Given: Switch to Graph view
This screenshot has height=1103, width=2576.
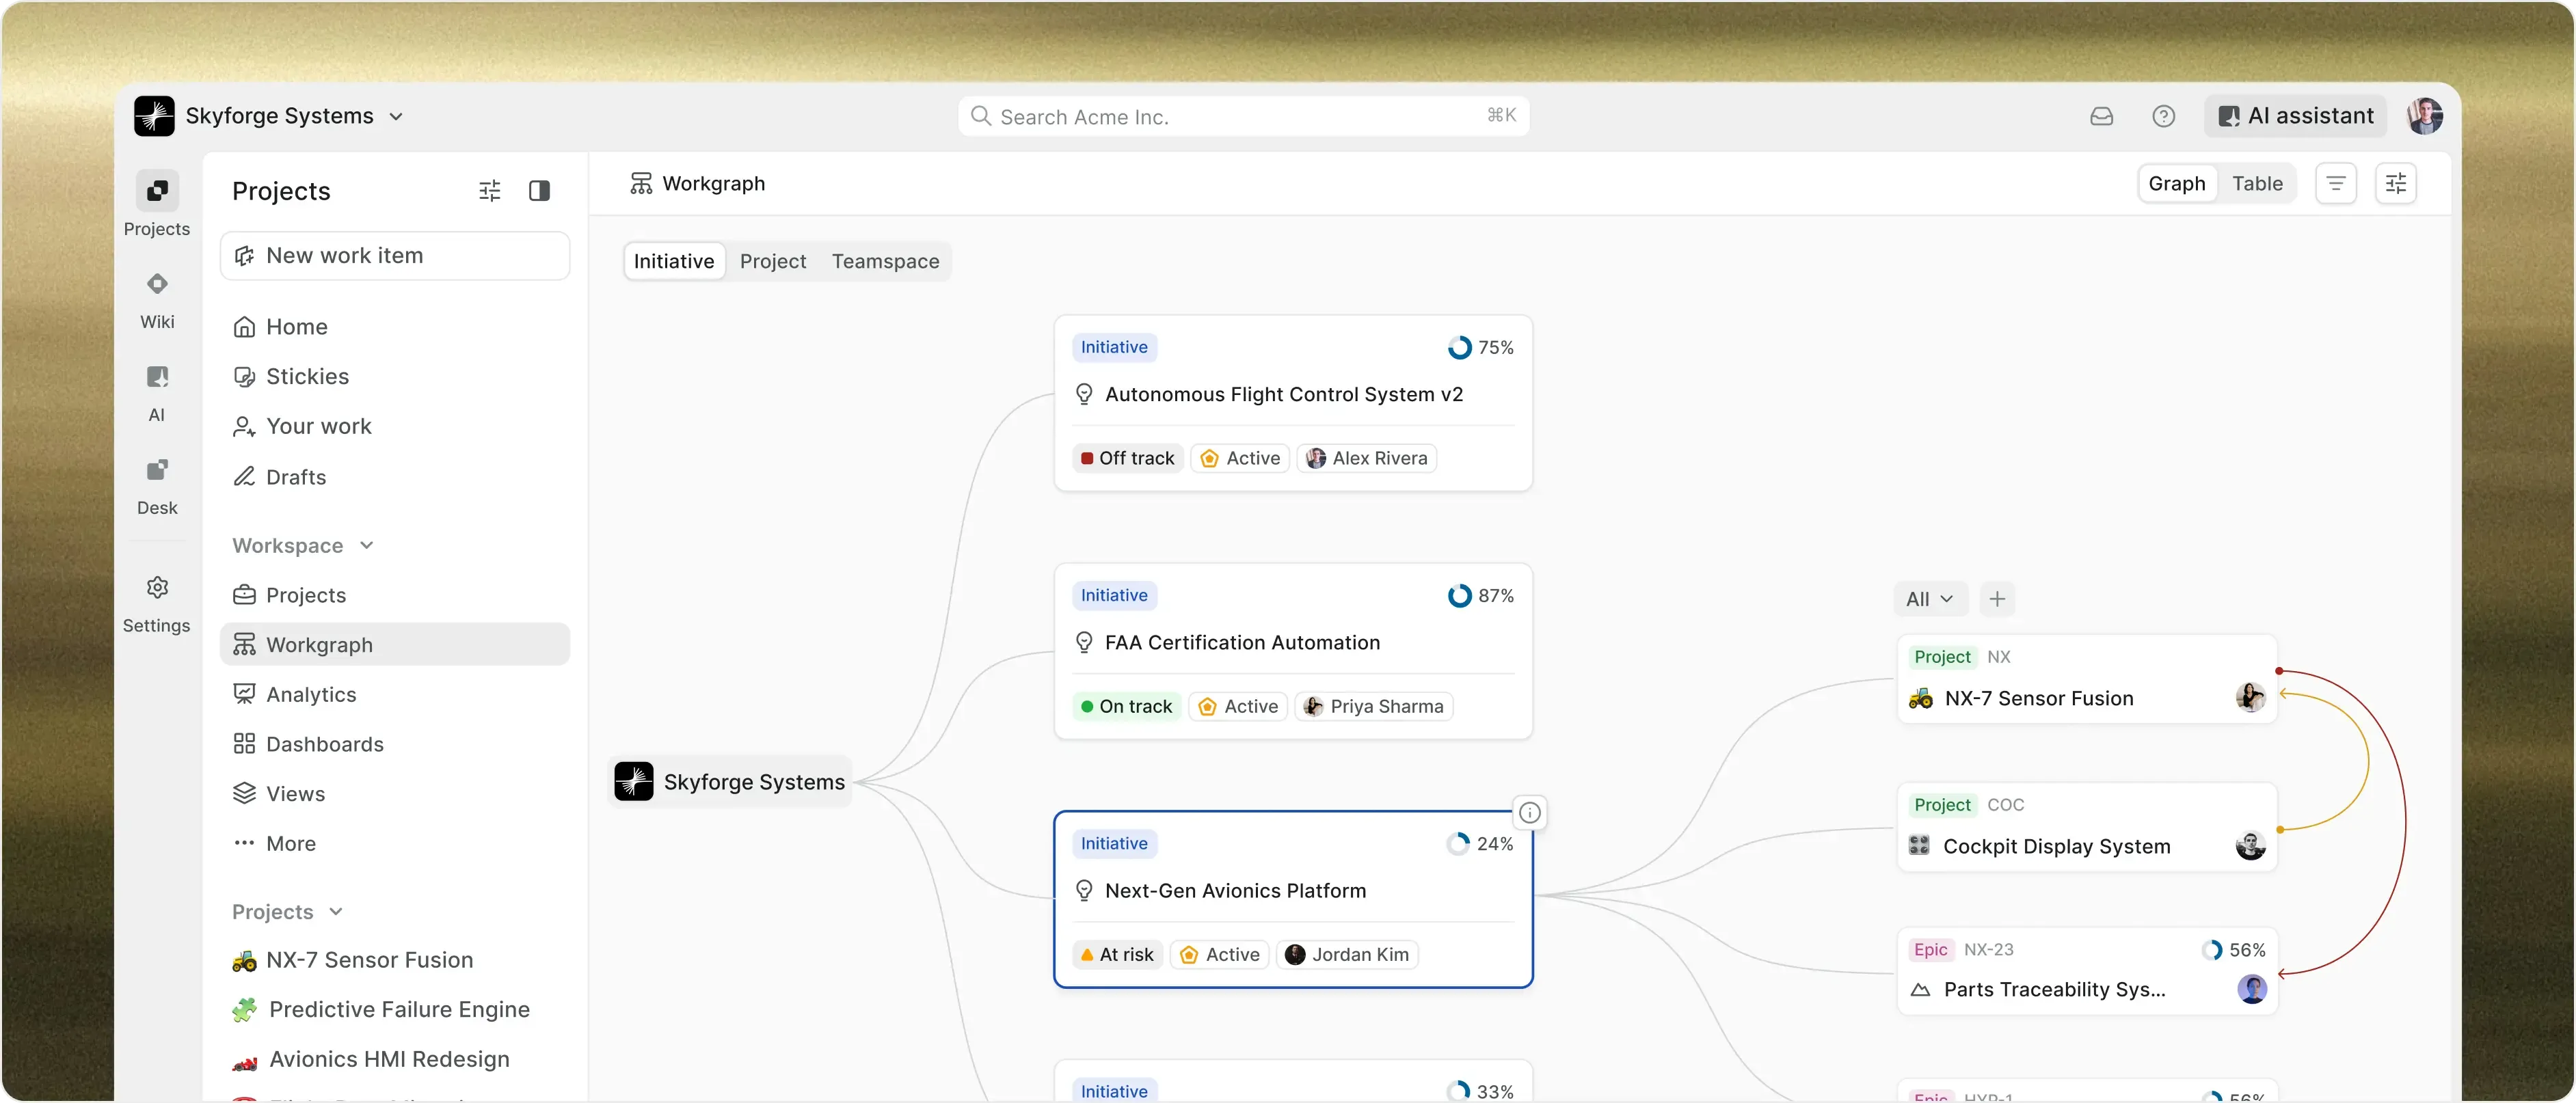Looking at the screenshot, I should (x=2177, y=184).
